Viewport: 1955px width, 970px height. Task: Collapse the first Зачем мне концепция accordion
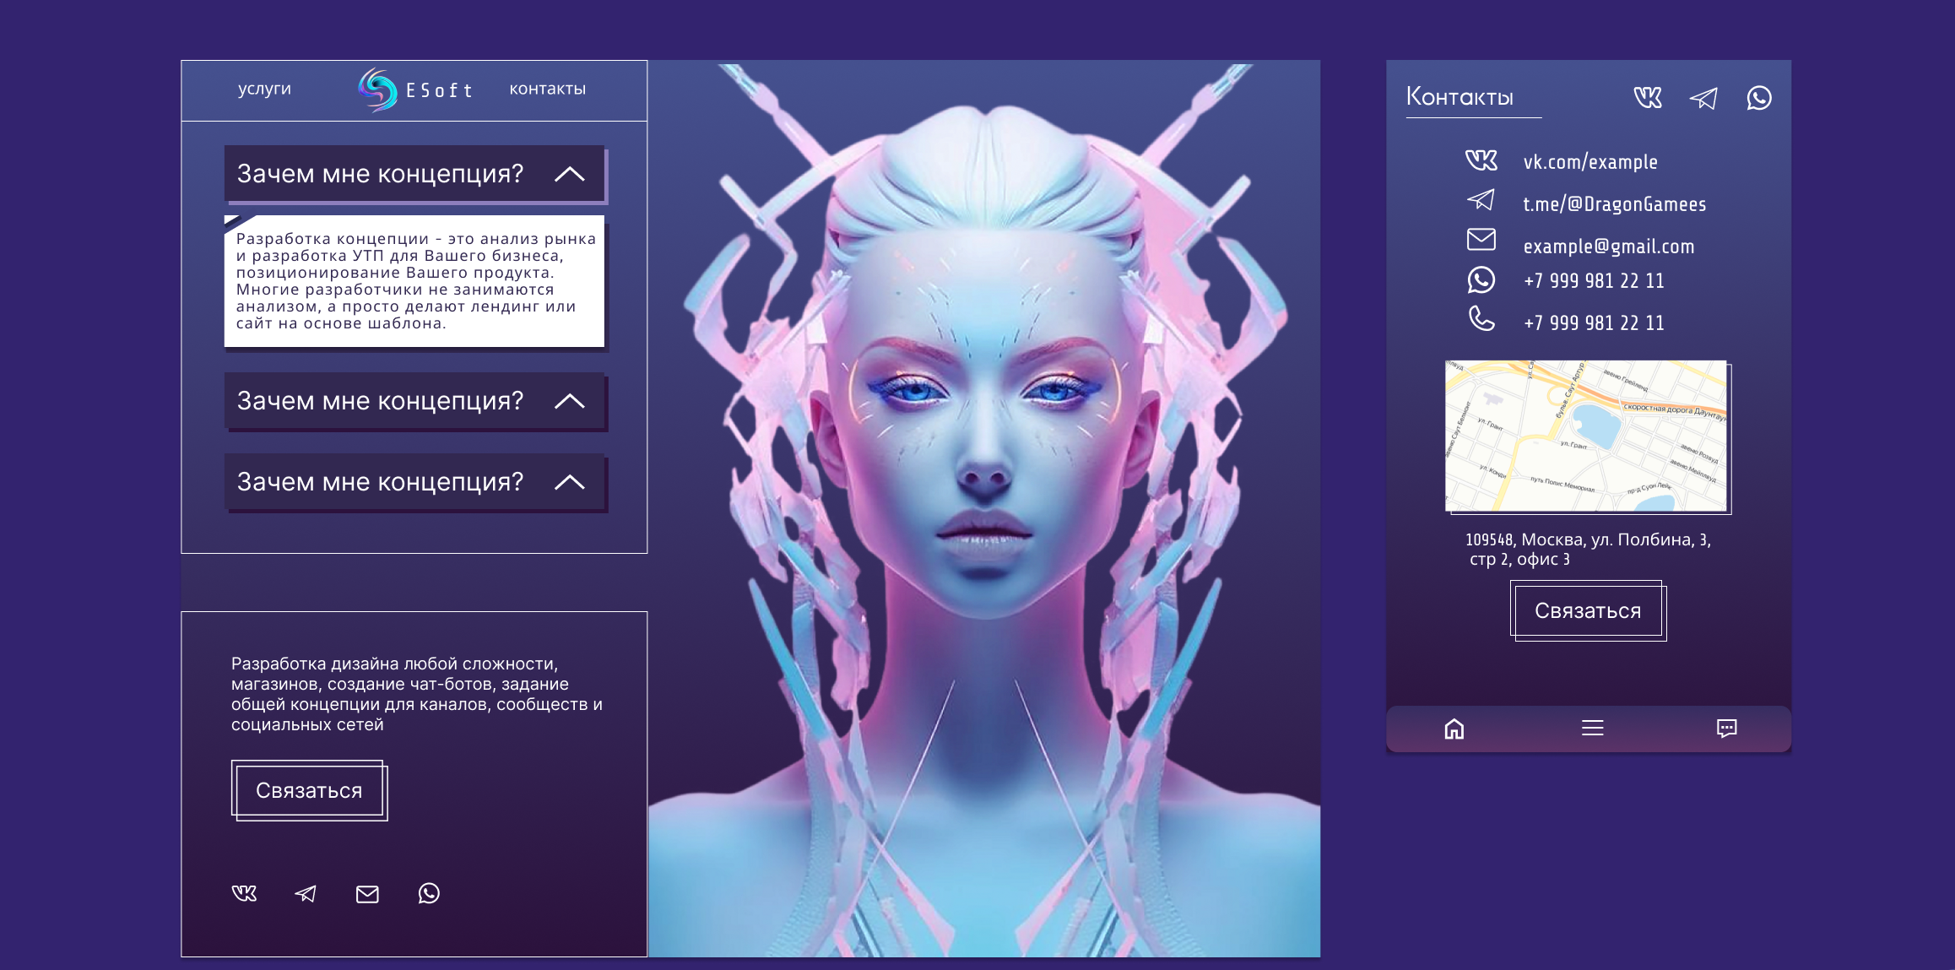570,174
